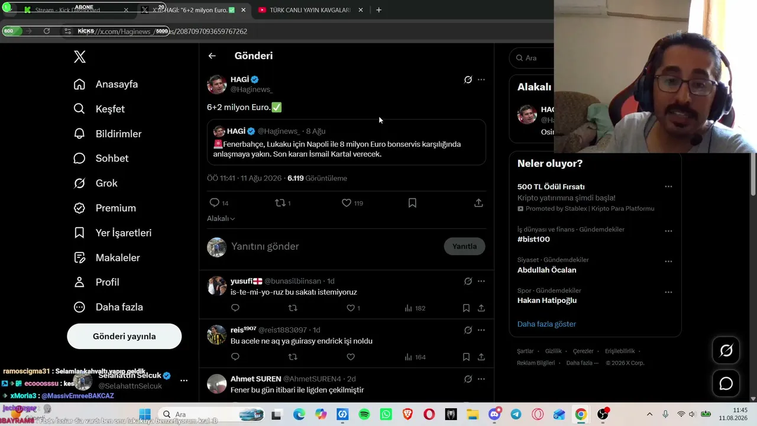Share the main HAGİ post
The image size is (757, 426).
[x=478, y=203]
